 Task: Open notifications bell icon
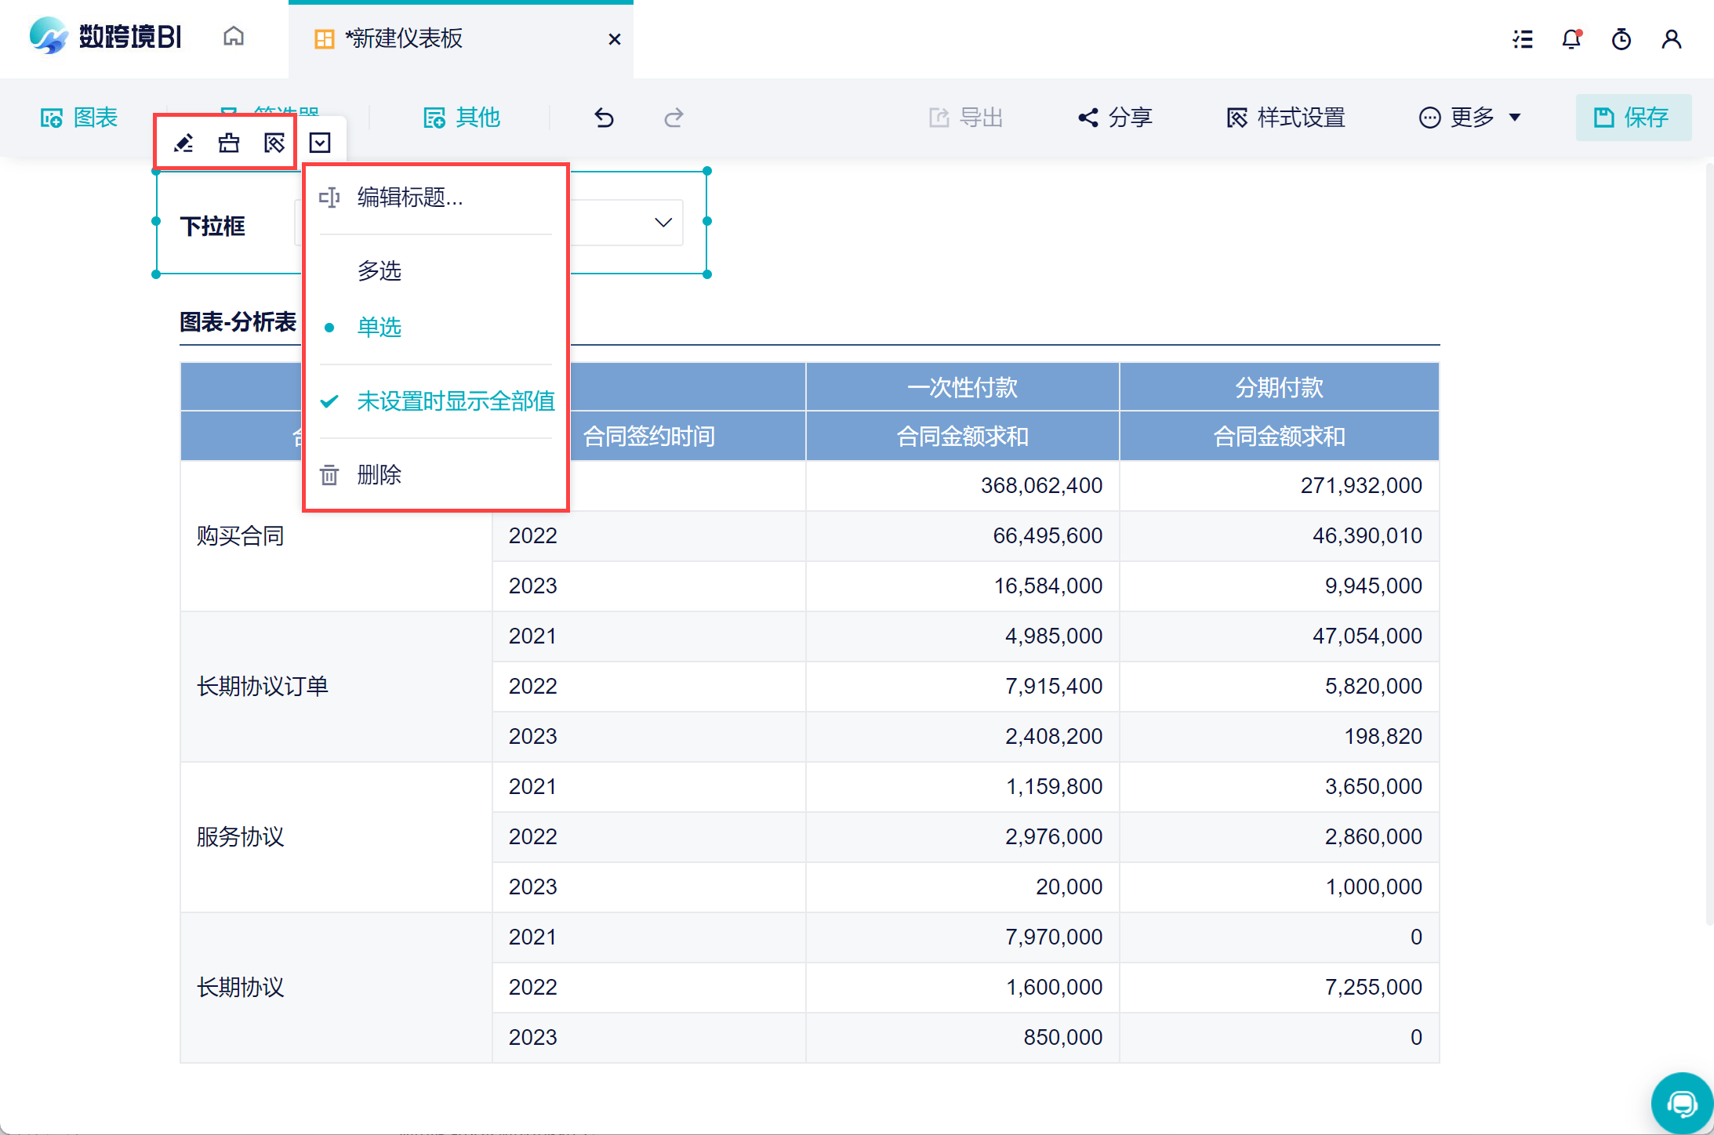tap(1572, 39)
